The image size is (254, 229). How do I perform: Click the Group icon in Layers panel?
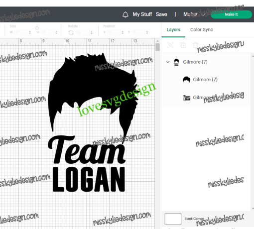tap(170, 45)
